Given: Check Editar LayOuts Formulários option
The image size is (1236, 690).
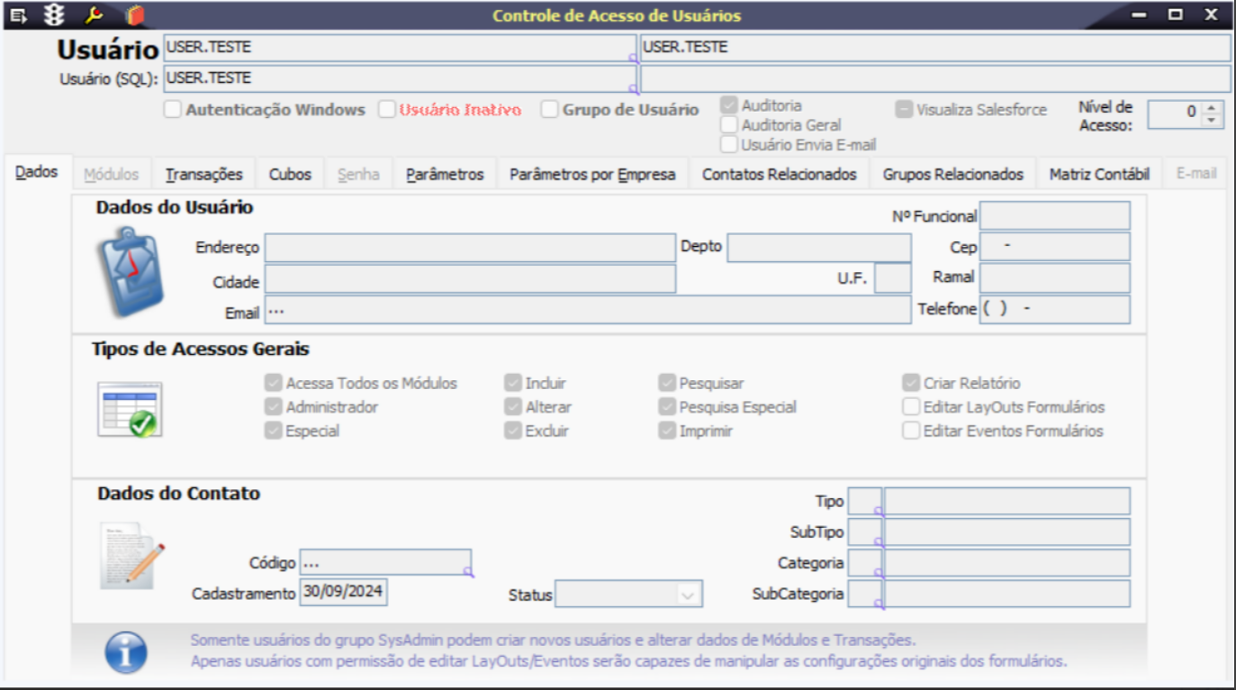Looking at the screenshot, I should pos(911,407).
